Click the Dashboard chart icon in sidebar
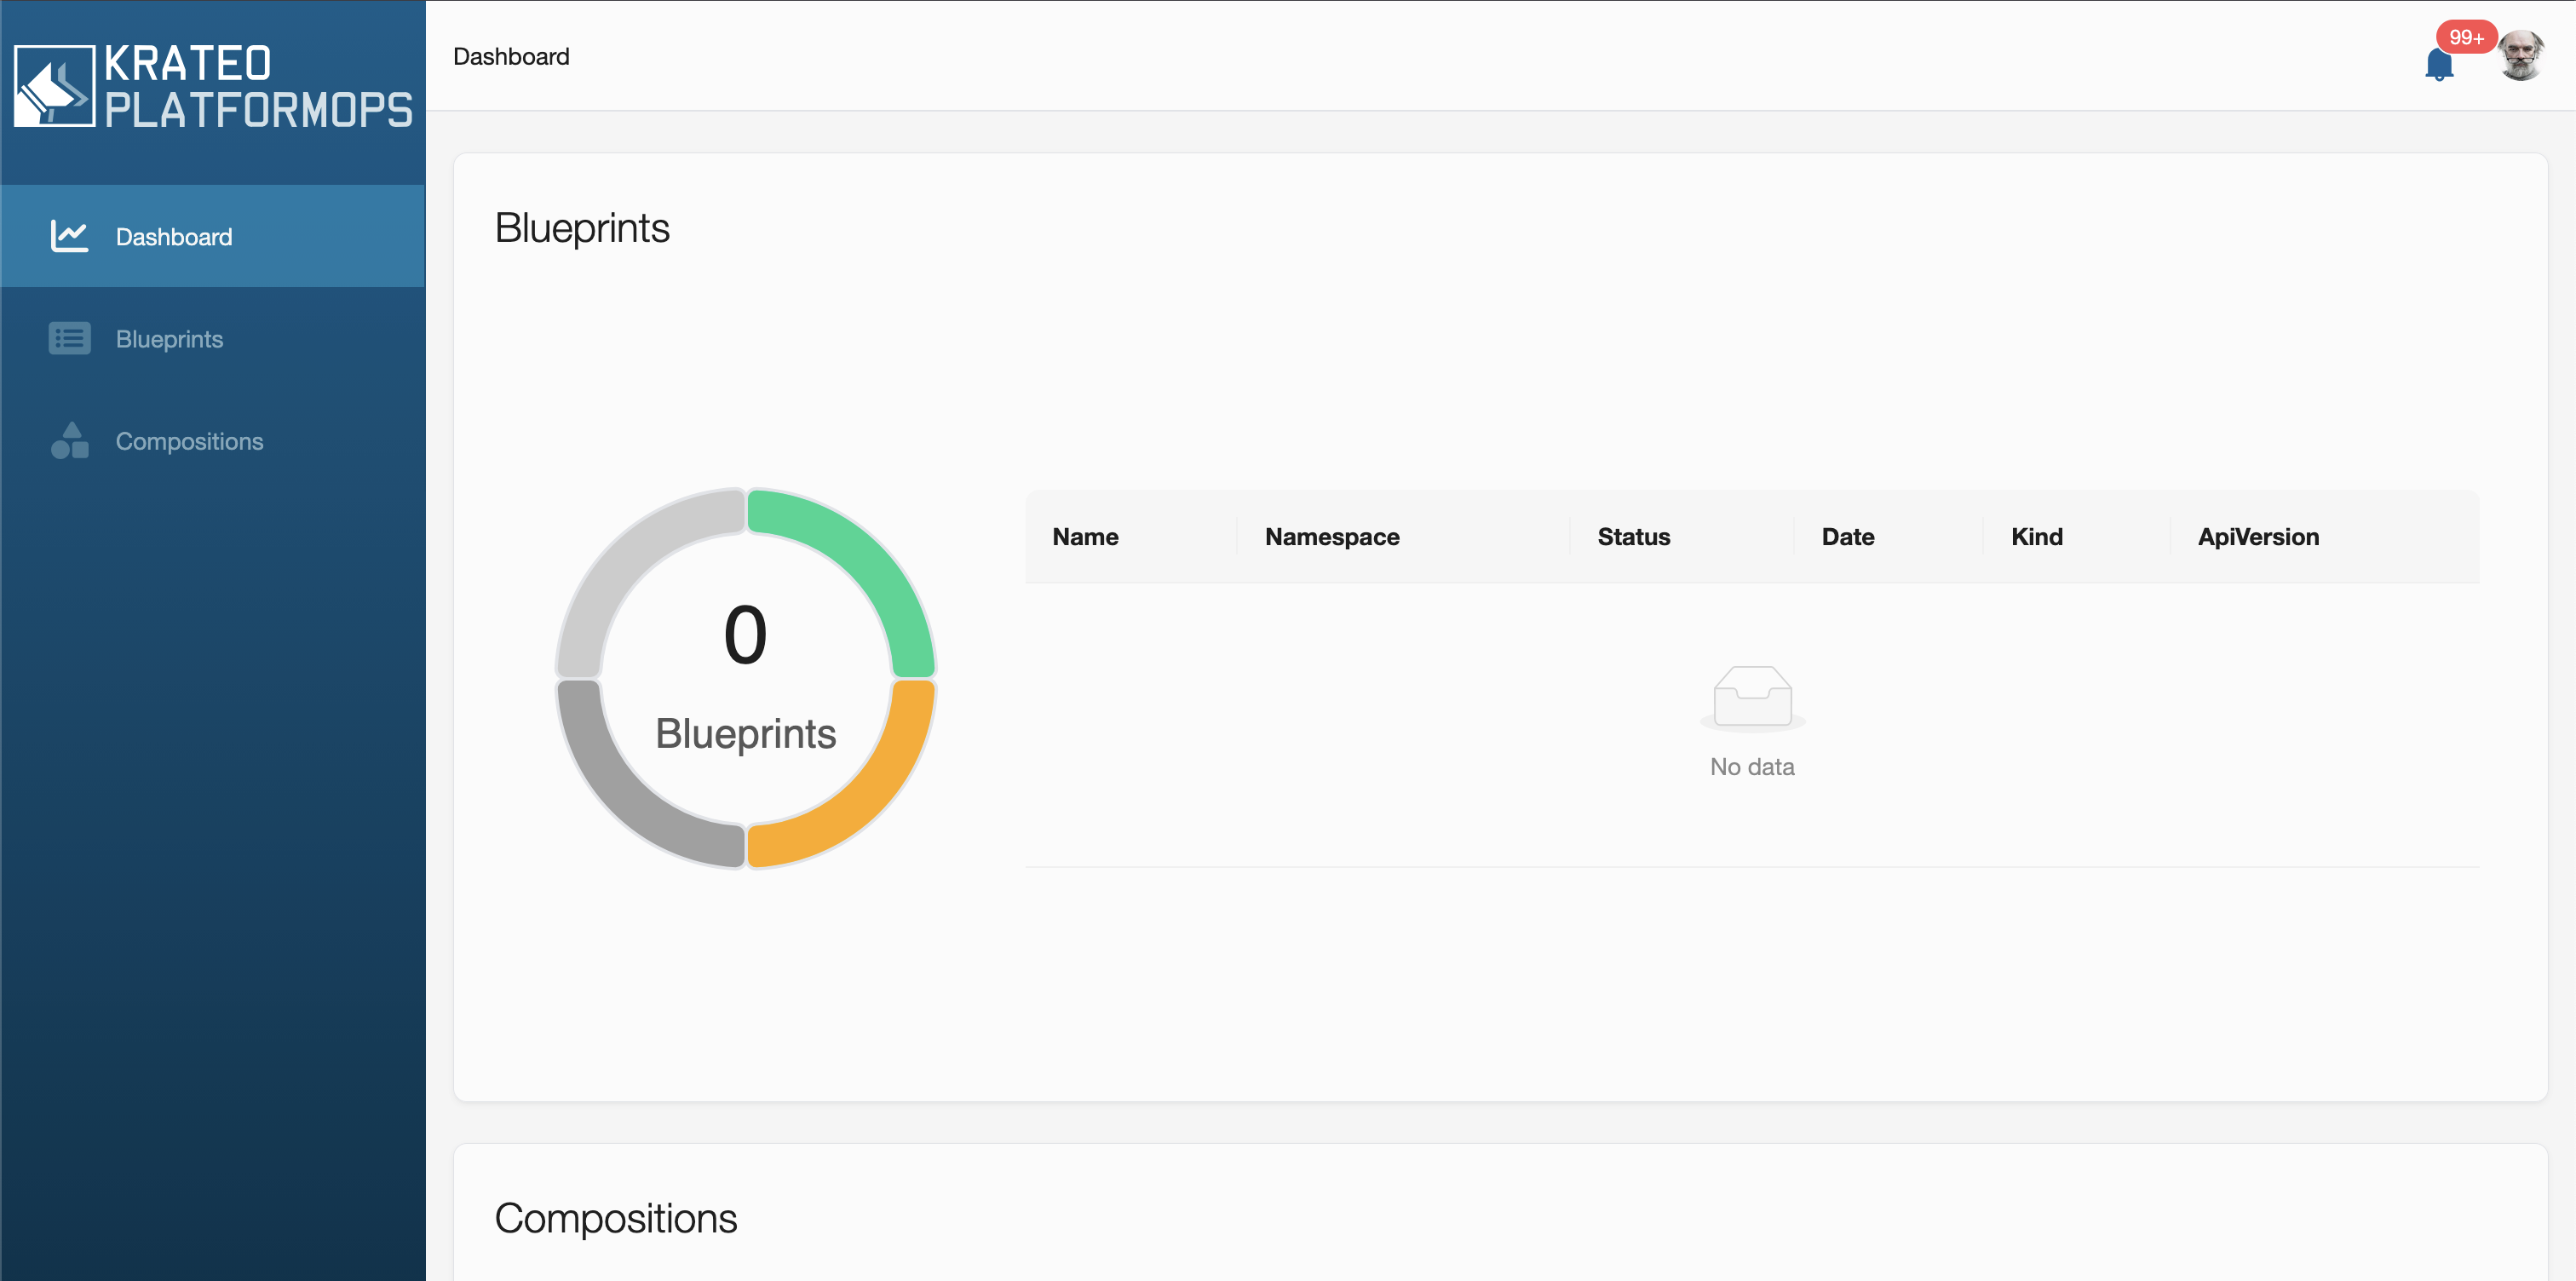The width and height of the screenshot is (2576, 1281). coord(69,237)
